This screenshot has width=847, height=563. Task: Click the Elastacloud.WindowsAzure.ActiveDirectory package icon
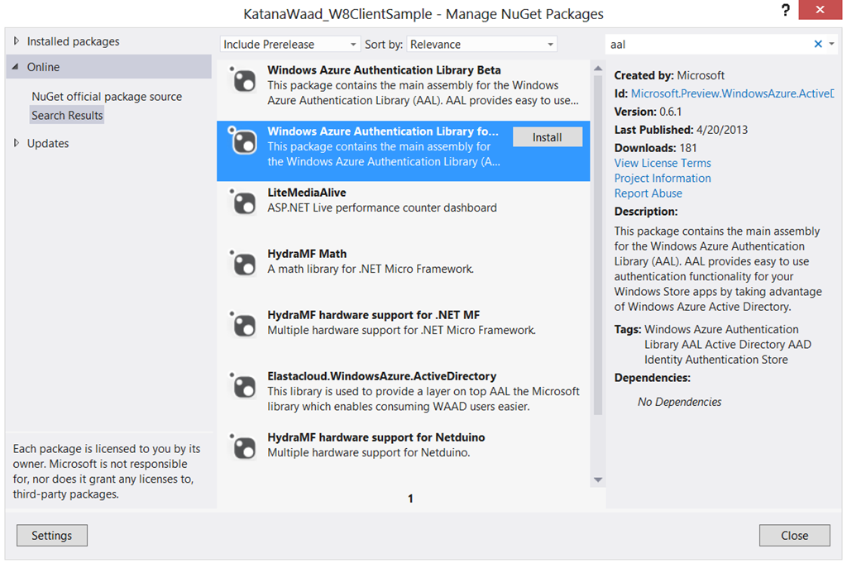[242, 386]
